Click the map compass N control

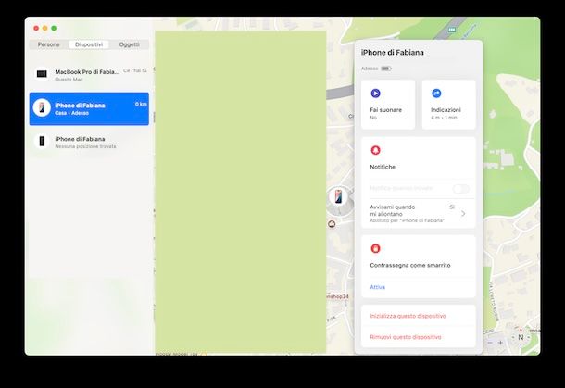point(521,338)
